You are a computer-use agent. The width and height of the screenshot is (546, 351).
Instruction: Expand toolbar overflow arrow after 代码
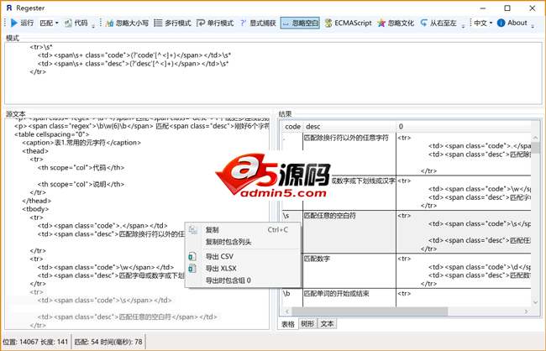click(93, 25)
